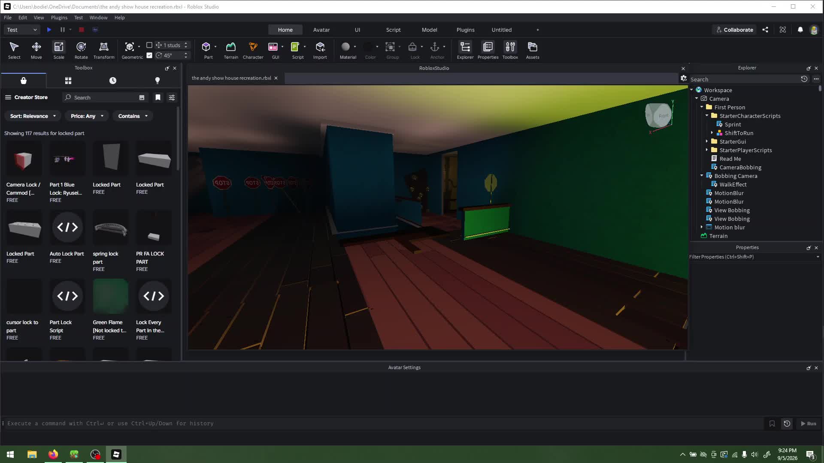Open the Window menu
Image resolution: width=824 pixels, height=463 pixels.
[x=98, y=18]
